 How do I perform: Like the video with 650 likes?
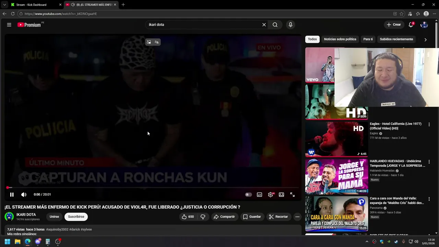tap(188, 217)
